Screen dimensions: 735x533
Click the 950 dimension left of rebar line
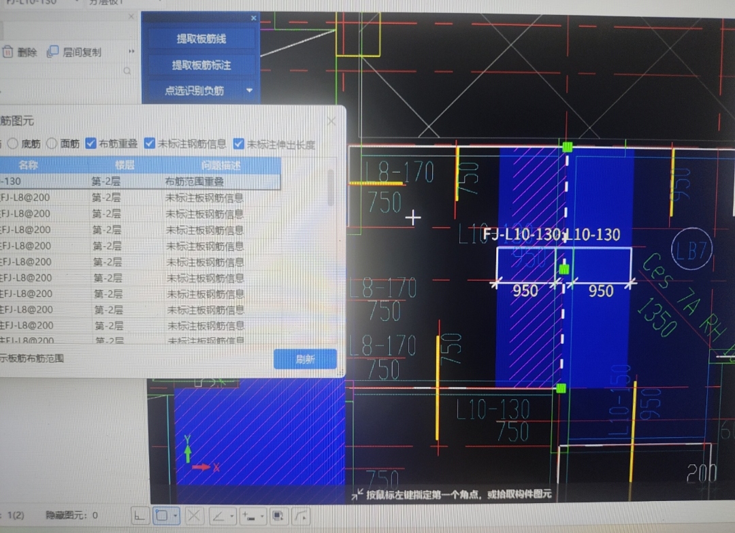[525, 291]
